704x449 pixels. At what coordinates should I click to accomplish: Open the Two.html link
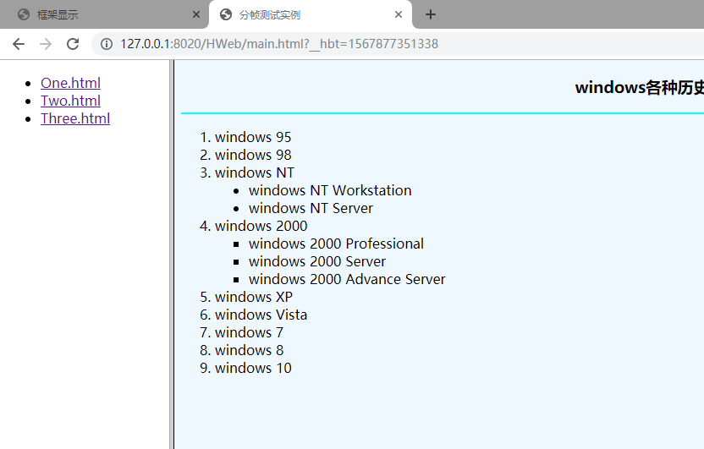click(70, 101)
